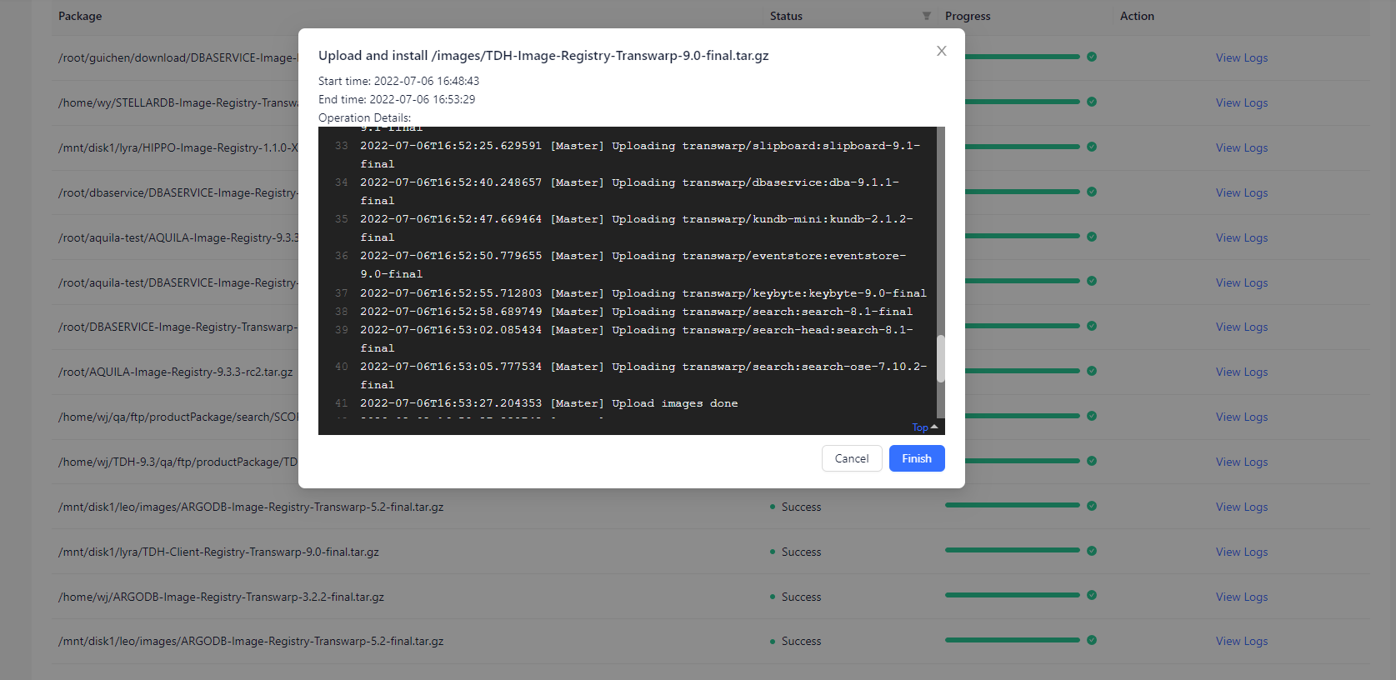Click log line 37 keybyte upload
The width and height of the screenshot is (1396, 680).
click(643, 293)
